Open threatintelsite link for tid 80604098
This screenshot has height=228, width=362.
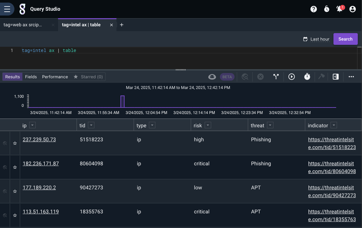[x=332, y=167]
